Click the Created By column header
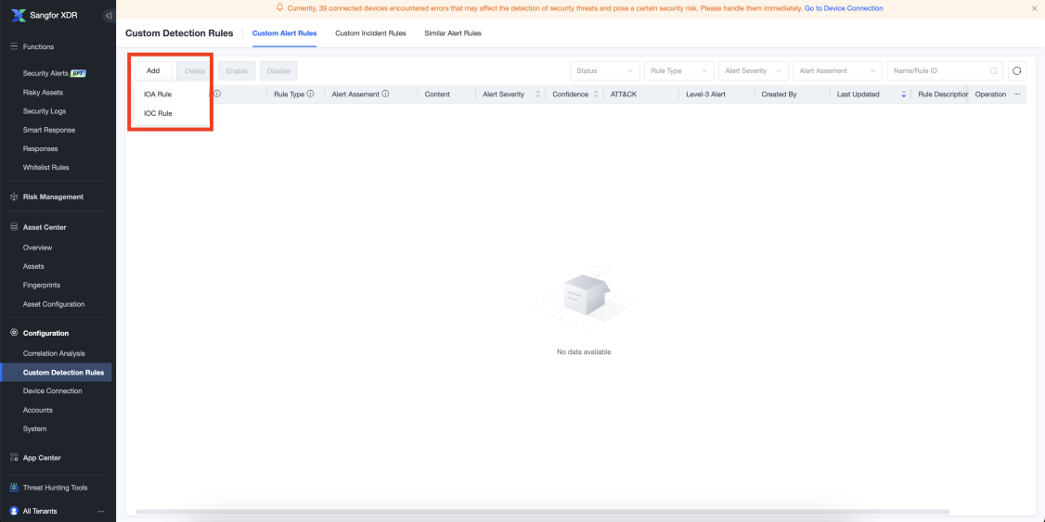Screen dimensions: 1045x522 pos(779,95)
